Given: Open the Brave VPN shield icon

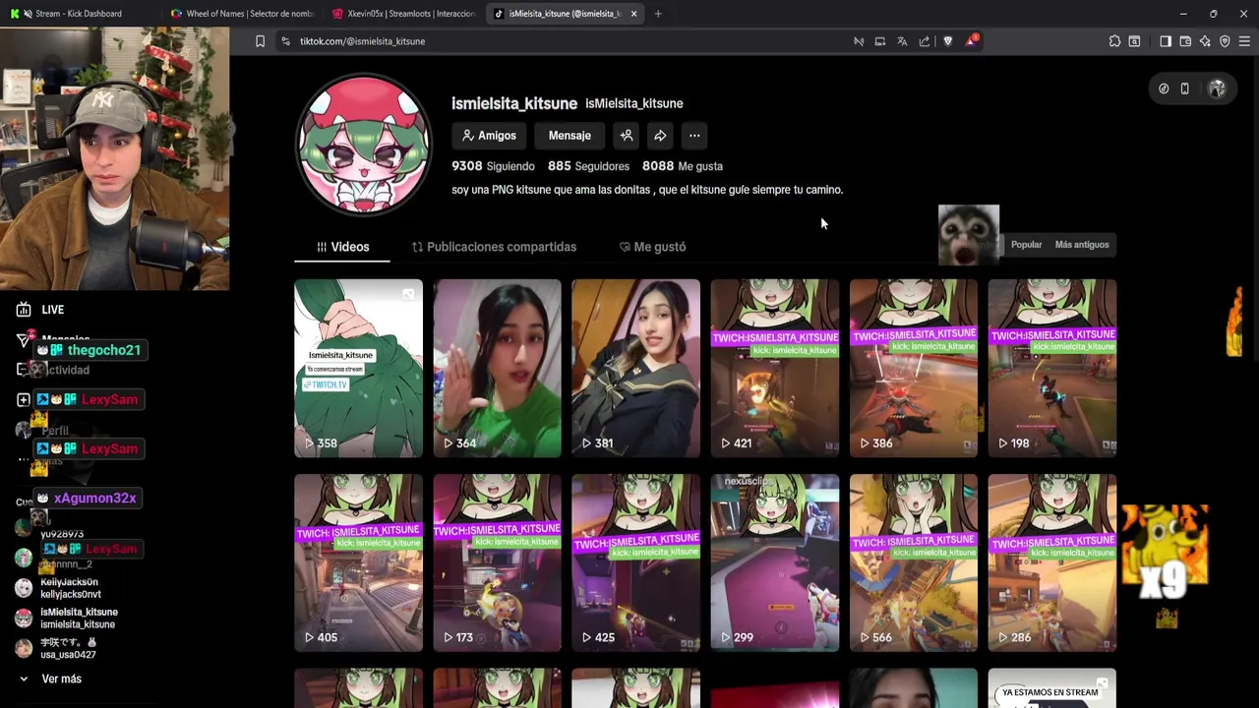Looking at the screenshot, I should [1225, 41].
